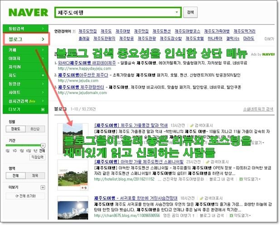The width and height of the screenshot is (280, 225).
Task: Open related search 제주도먹거리
Action: 245,31
